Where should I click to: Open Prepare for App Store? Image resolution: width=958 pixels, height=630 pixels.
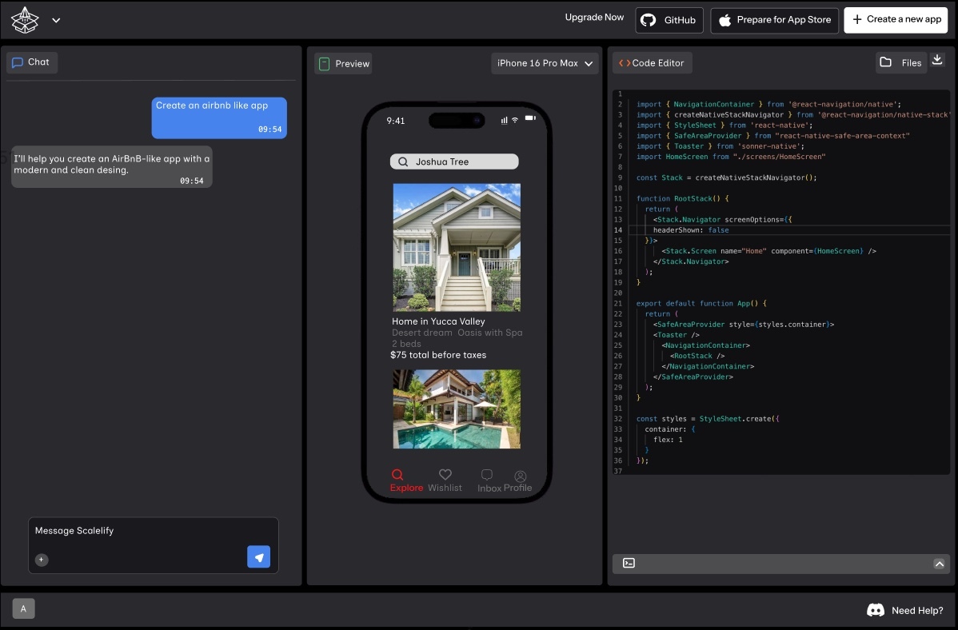pyautogui.click(x=774, y=20)
